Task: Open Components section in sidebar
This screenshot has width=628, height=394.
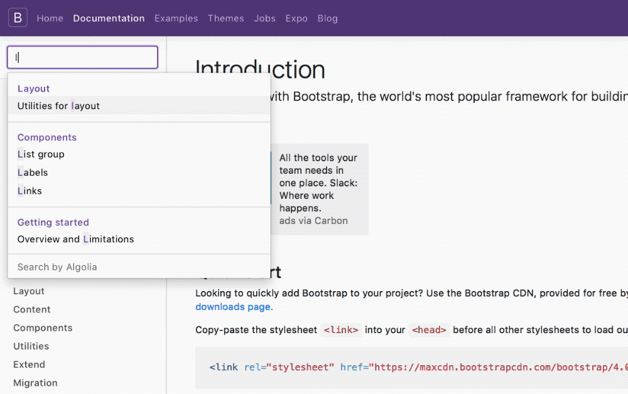Action: (x=43, y=328)
